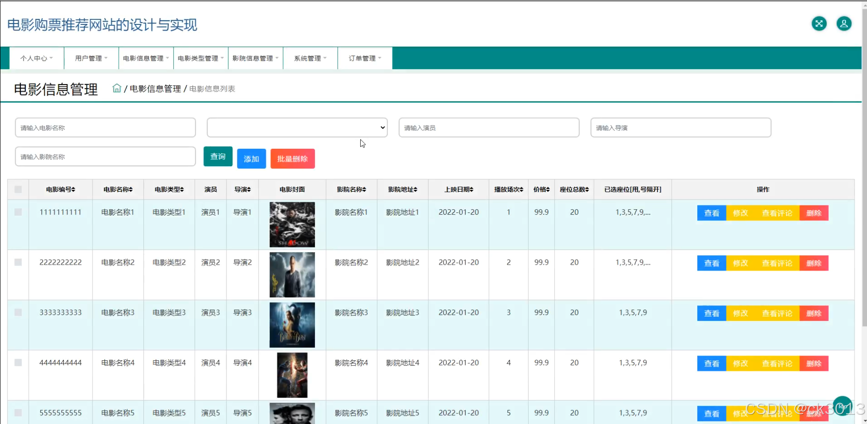Expand the 订单管理 menu
Screen dimensions: 867x424
click(x=365, y=58)
